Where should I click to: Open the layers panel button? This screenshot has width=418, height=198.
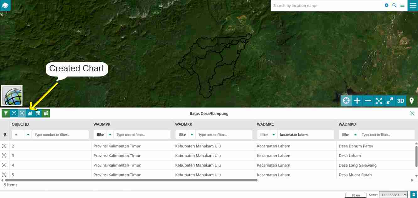pyautogui.click(x=5, y=5)
